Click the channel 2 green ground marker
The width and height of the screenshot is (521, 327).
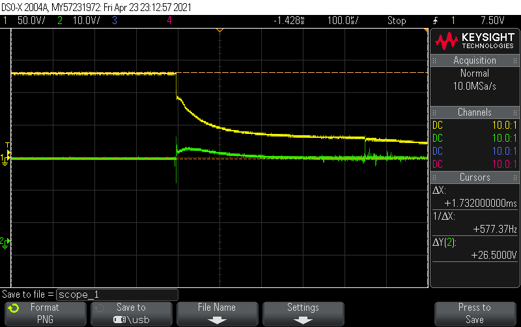5,241
